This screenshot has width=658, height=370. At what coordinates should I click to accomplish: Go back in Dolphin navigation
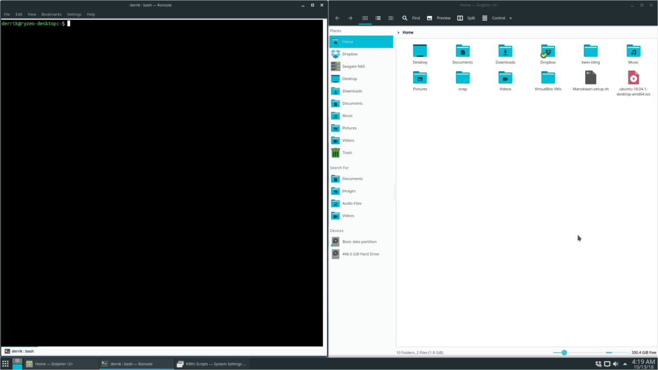337,18
